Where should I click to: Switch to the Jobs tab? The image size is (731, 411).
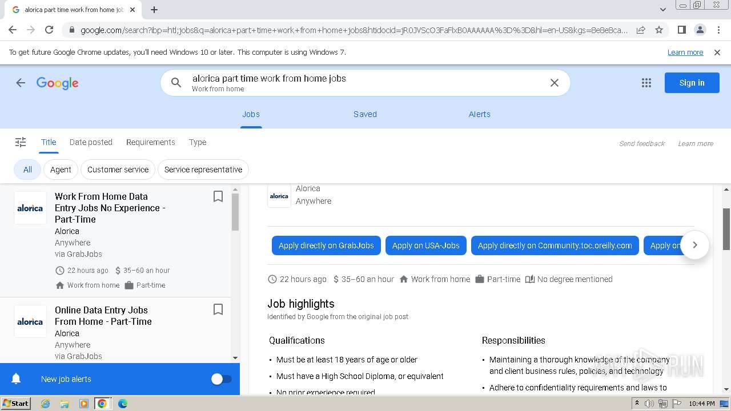tap(251, 114)
